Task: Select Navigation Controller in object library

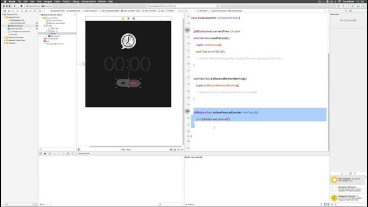Action: [x=347, y=198]
